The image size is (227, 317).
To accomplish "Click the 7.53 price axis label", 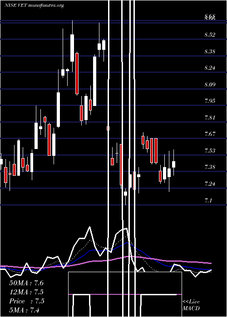I will pyautogui.click(x=210, y=151).
